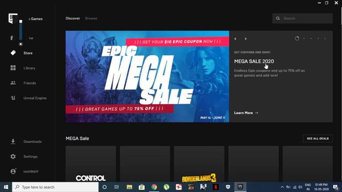Click the taskbar Type here to search box
Viewport: 342px width, 192px height.
point(55,187)
